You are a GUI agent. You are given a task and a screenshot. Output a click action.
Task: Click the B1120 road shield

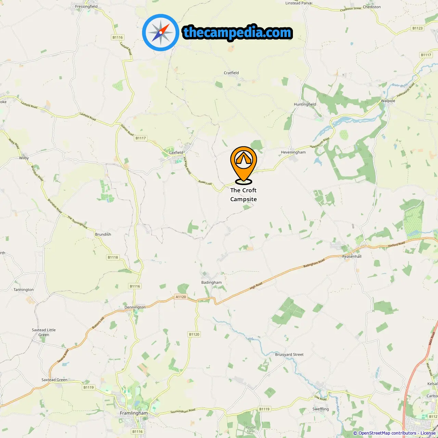tap(194, 334)
